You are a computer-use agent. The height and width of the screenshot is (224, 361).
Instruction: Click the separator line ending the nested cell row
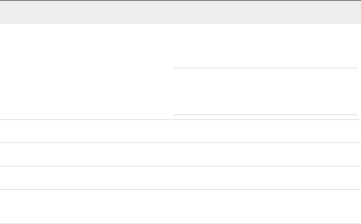(x=180, y=120)
